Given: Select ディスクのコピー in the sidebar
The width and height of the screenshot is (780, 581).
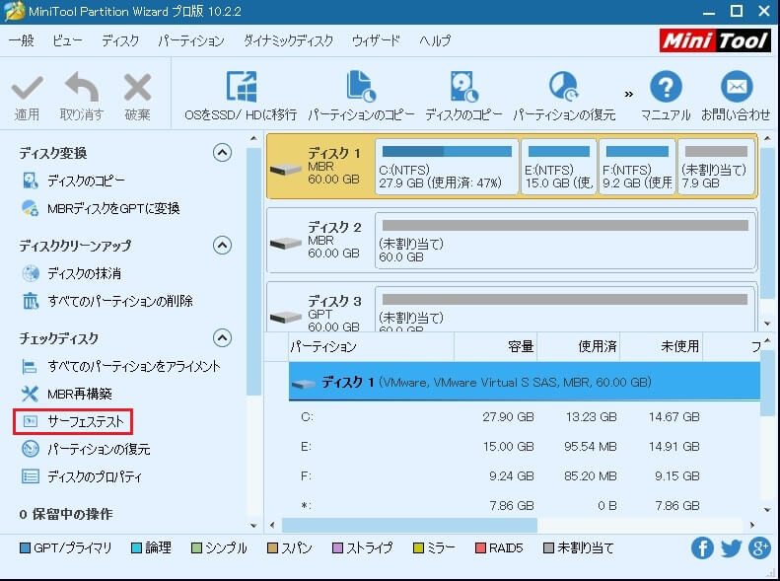Looking at the screenshot, I should (x=86, y=181).
